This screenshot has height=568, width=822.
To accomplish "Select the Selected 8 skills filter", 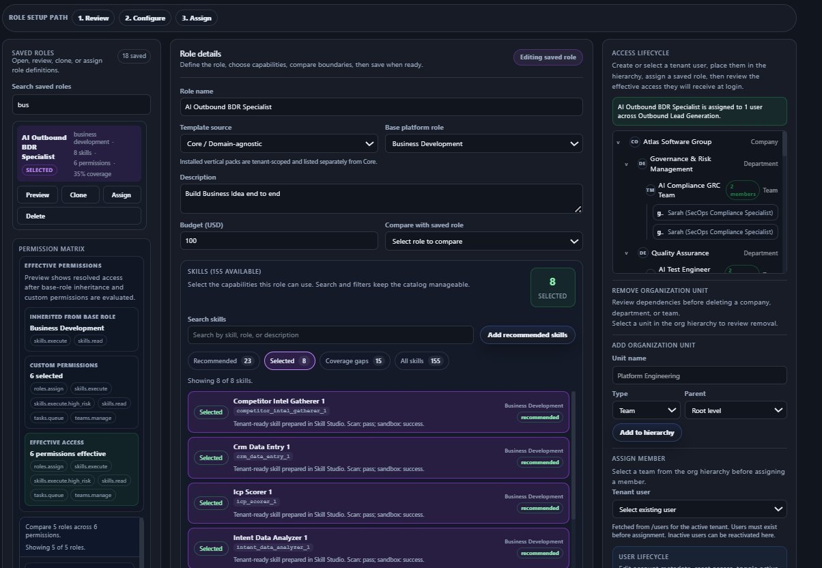I will coord(289,361).
